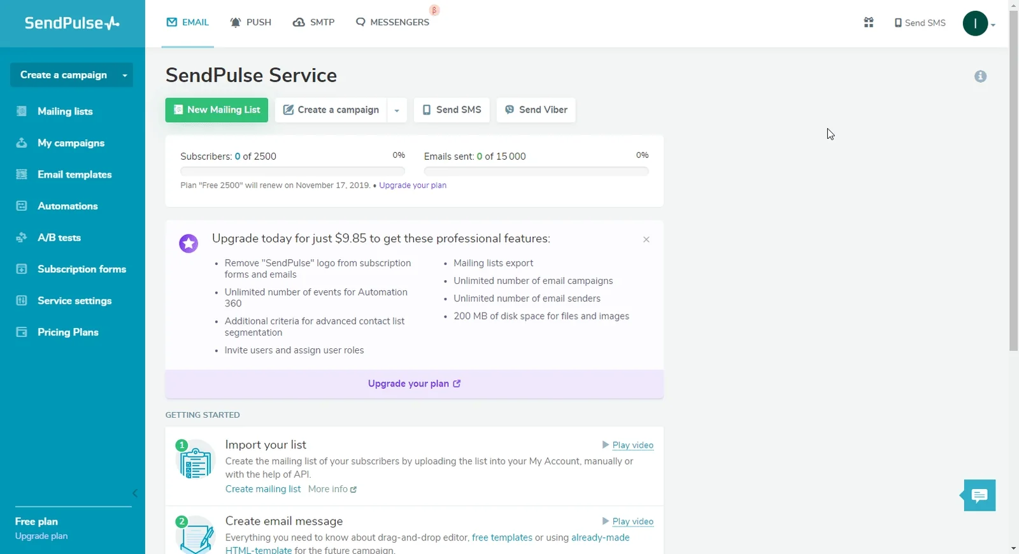Click the Emails sent progress bar
This screenshot has width=1019, height=554.
coord(537,171)
